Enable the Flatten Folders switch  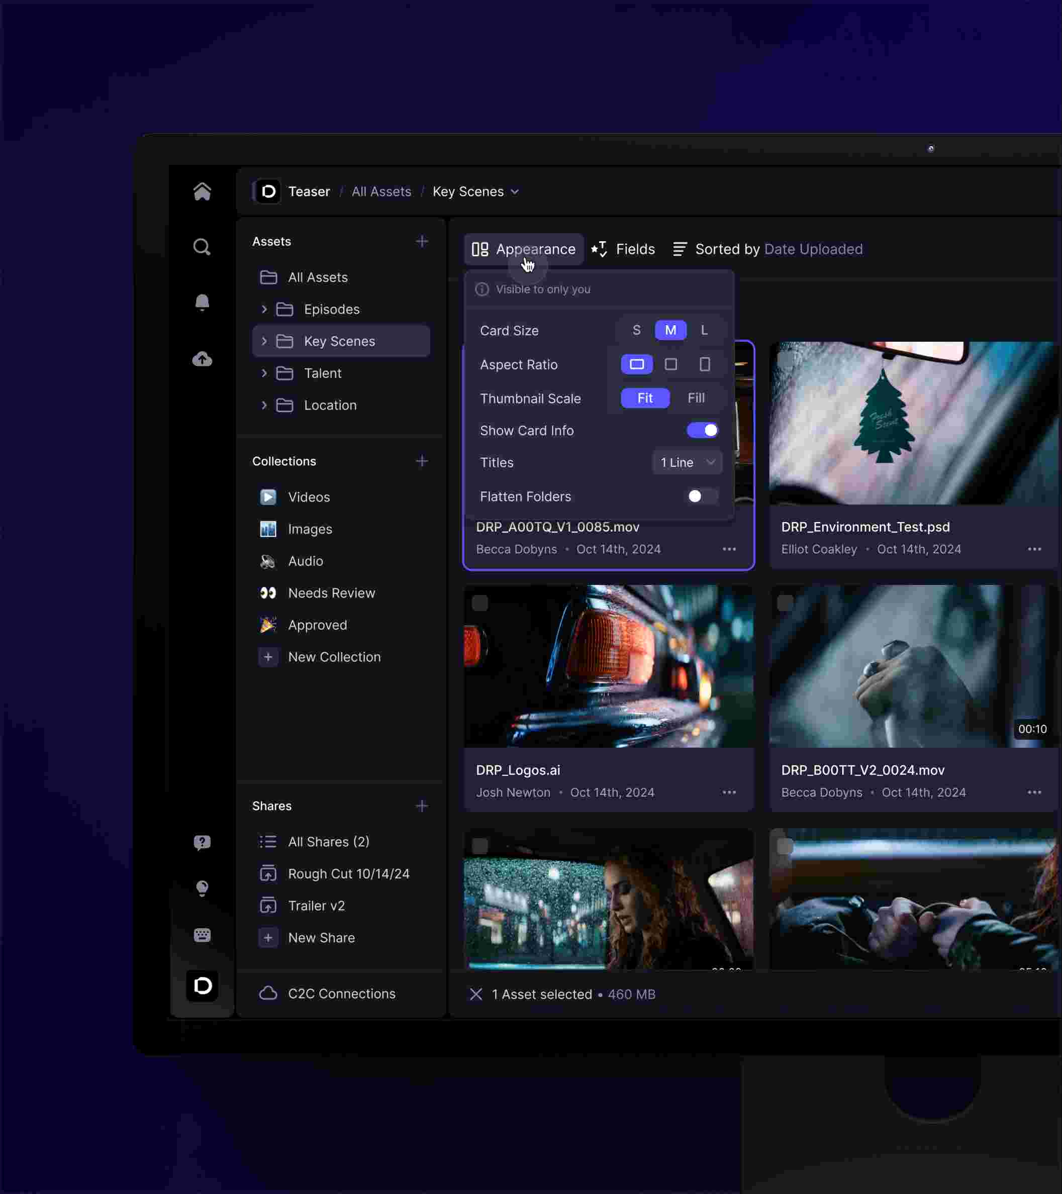pyautogui.click(x=702, y=496)
